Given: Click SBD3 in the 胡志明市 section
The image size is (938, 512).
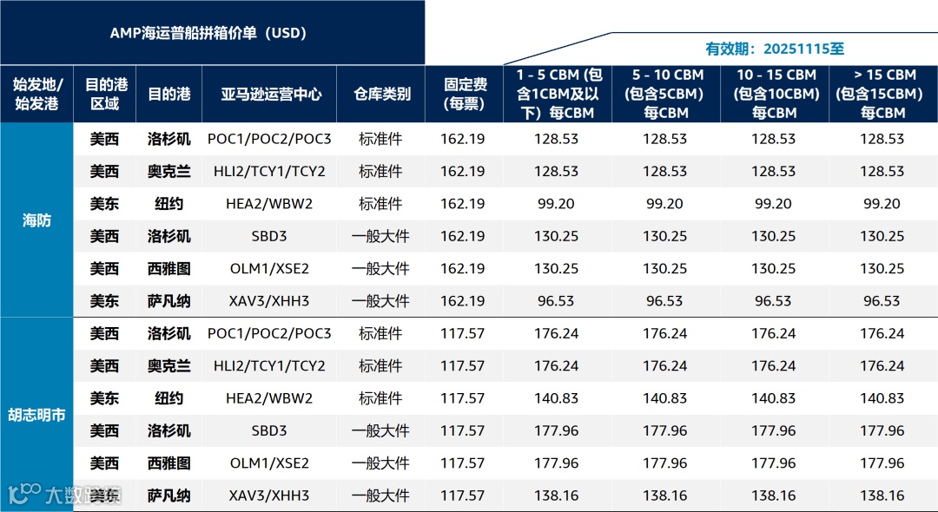Looking at the screenshot, I should click(x=269, y=430).
